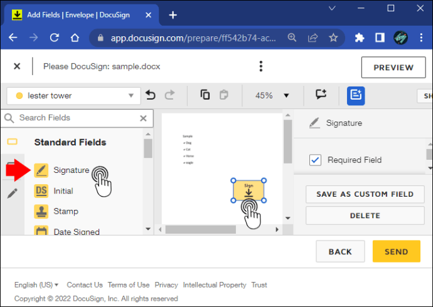Click the BACK button
Viewport: 433px width, 307px height.
coord(340,251)
